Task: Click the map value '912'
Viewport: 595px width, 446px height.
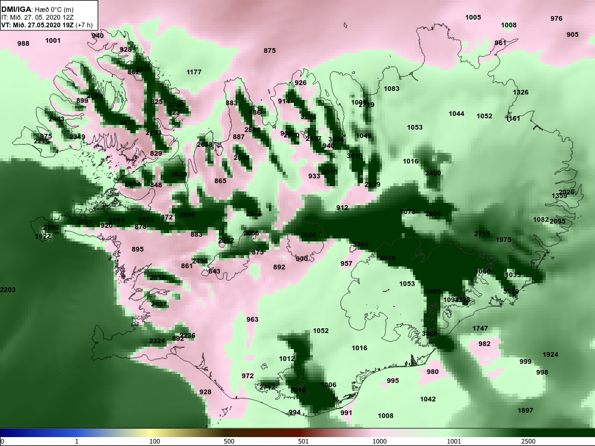Action: click(x=342, y=208)
